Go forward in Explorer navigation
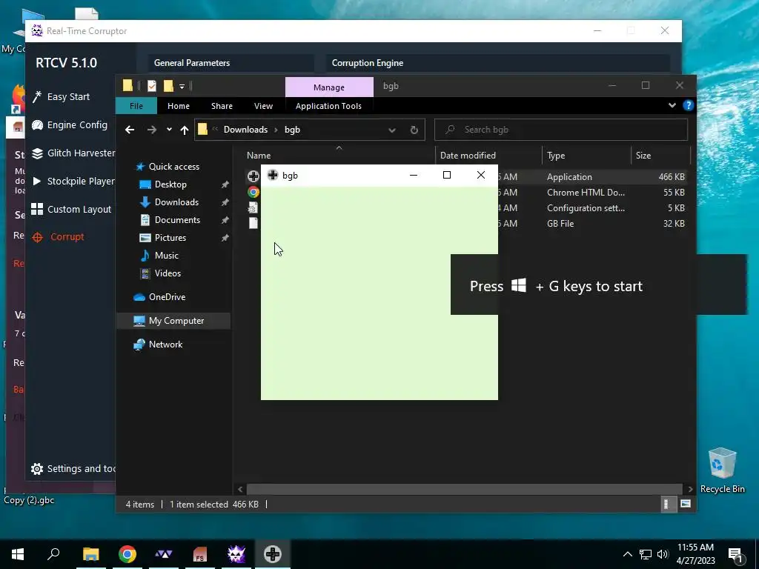Viewport: 759px width, 569px height. tap(151, 130)
